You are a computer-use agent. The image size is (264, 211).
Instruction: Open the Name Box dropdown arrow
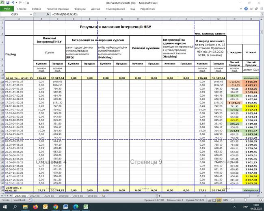(x=31, y=15)
